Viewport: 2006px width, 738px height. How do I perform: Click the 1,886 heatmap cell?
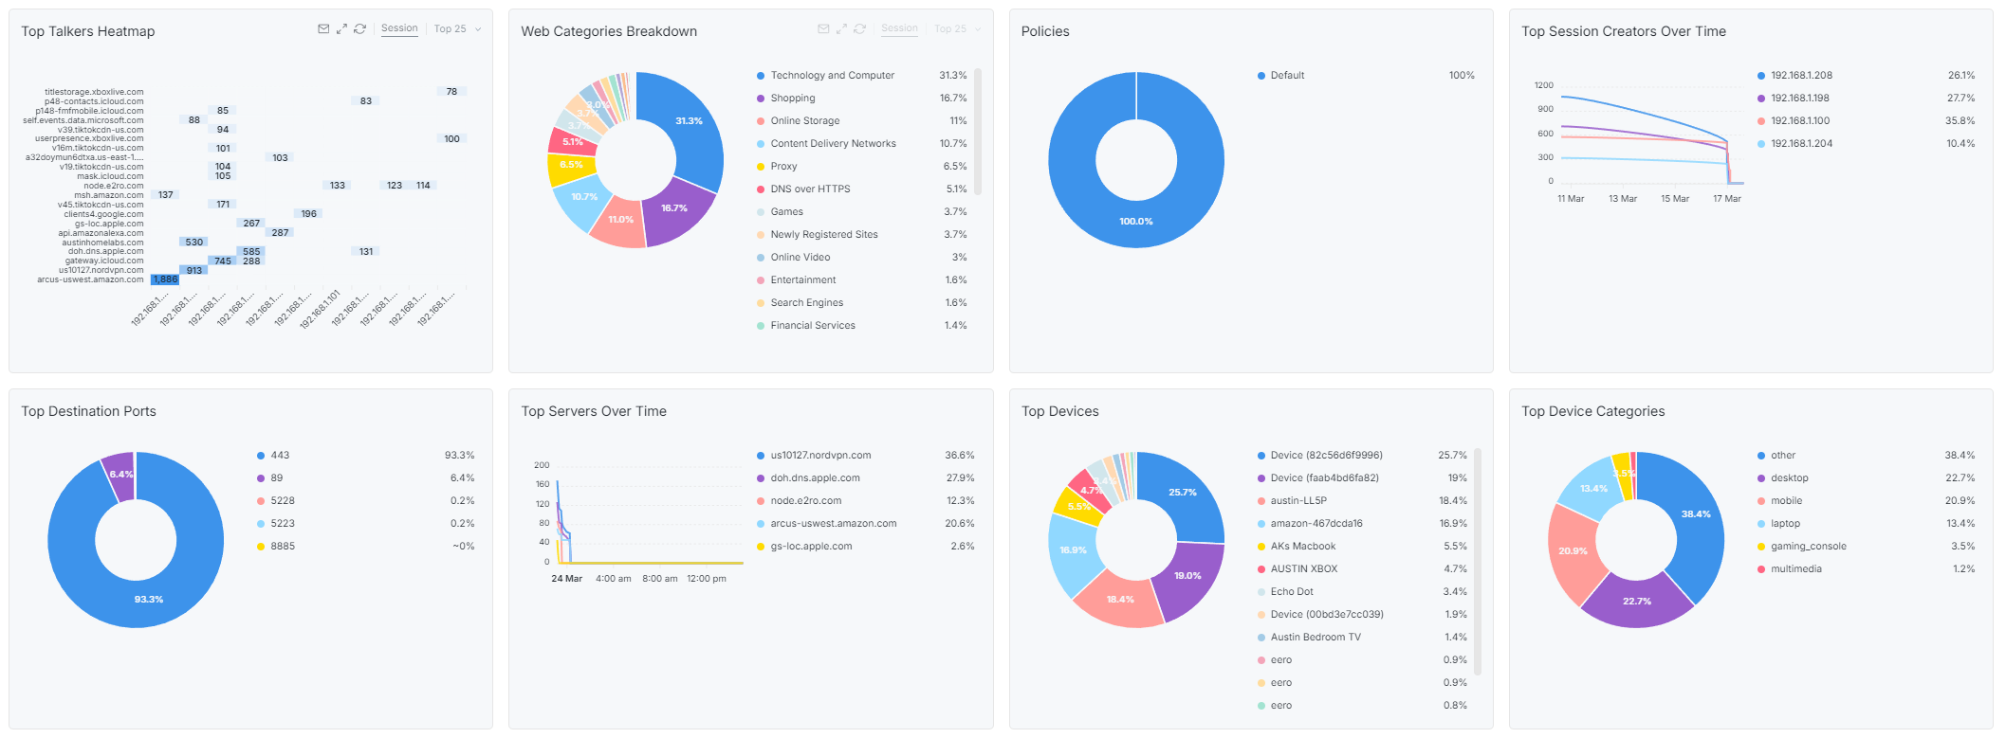tap(165, 279)
